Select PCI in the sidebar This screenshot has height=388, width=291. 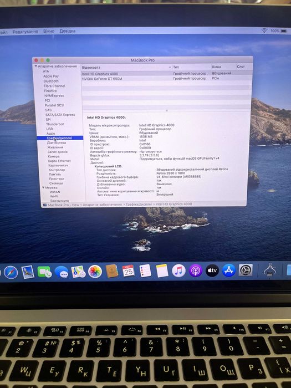[47, 100]
